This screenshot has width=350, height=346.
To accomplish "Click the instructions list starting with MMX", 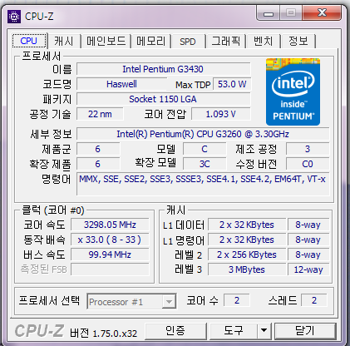I will (203, 184).
